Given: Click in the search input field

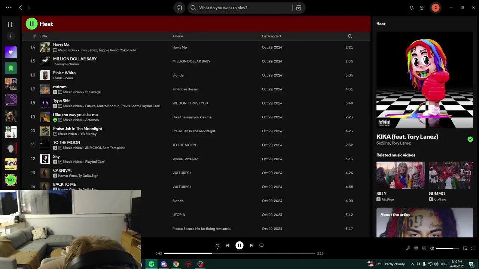Looking at the screenshot, I should point(245,8).
